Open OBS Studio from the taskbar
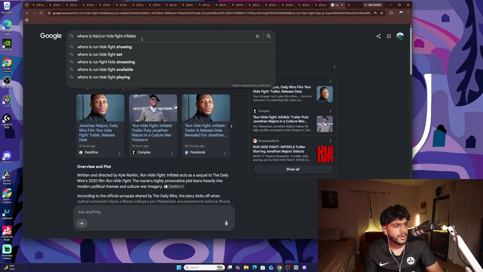Viewport: 483px width, 272px height. (x=288, y=267)
